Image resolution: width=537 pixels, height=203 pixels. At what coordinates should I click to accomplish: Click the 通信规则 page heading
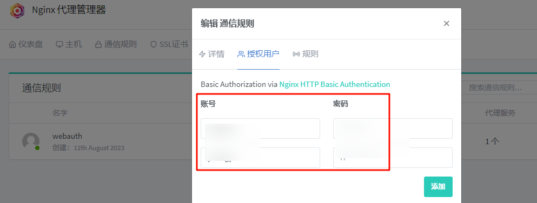pyautogui.click(x=42, y=88)
